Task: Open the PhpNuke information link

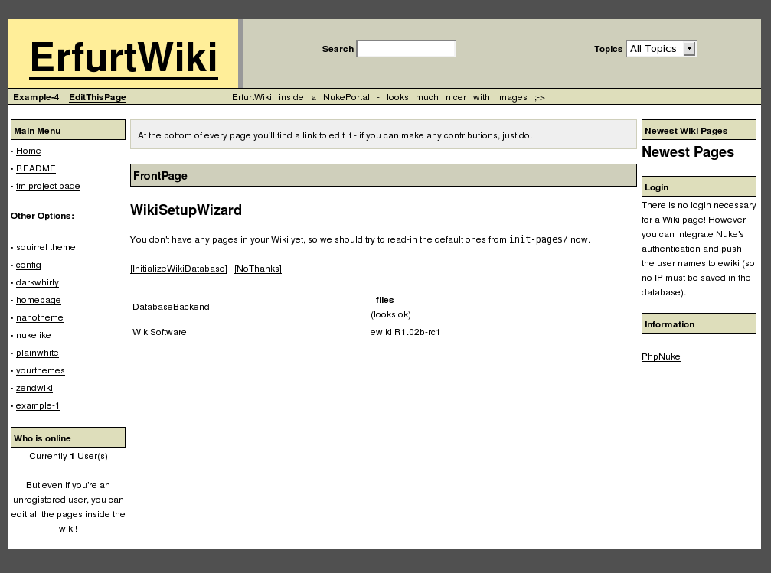Action: coord(661,356)
